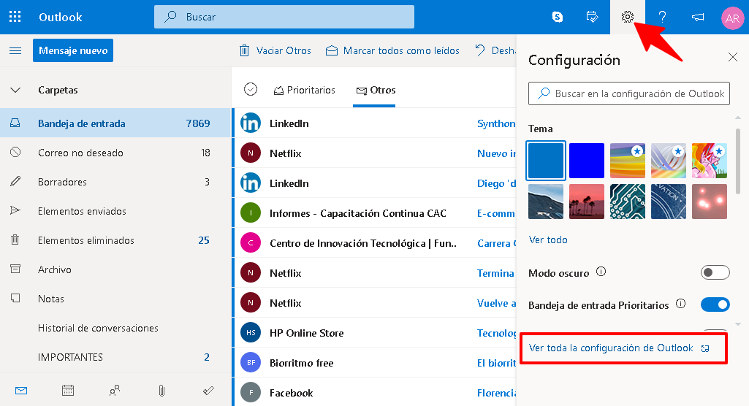Click the Deshacer toolbar button

495,50
